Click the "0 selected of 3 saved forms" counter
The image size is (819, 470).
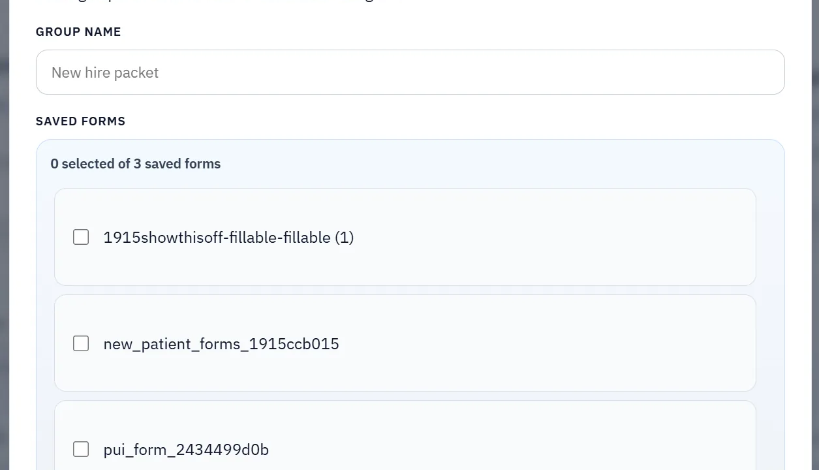click(x=136, y=164)
